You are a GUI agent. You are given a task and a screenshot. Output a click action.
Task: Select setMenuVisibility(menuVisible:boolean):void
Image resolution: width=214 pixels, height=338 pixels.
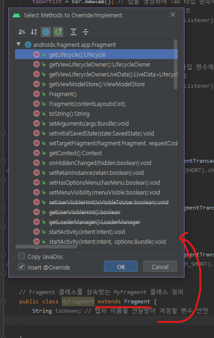click(96, 193)
